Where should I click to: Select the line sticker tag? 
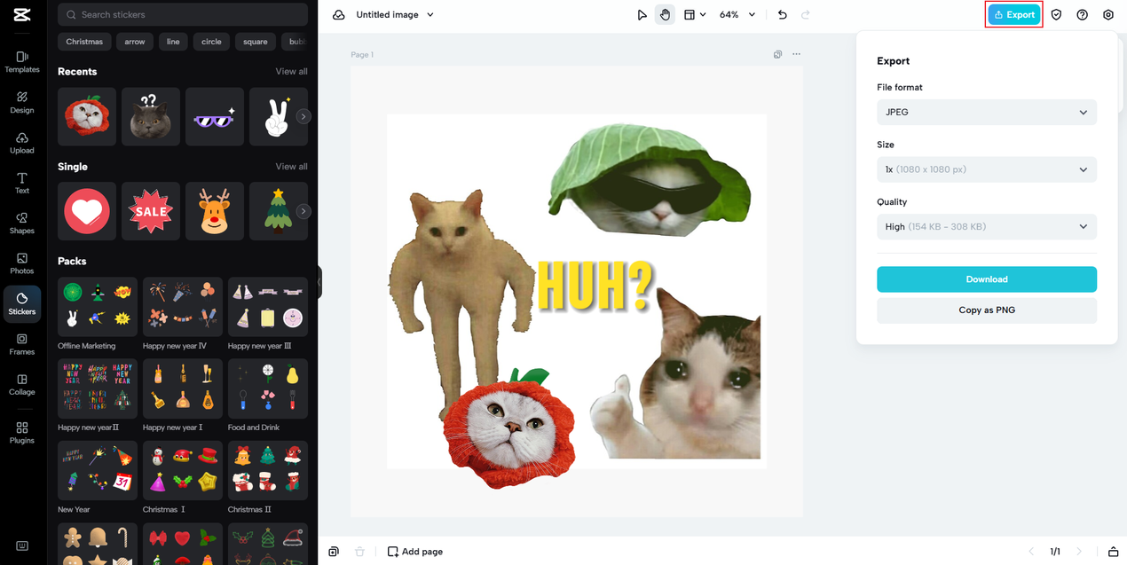[173, 42]
